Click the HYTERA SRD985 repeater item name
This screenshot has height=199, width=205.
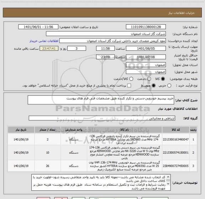point(125,139)
